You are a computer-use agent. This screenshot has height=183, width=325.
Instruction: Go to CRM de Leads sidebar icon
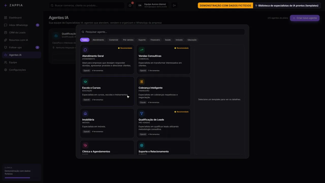click(x=6, y=33)
